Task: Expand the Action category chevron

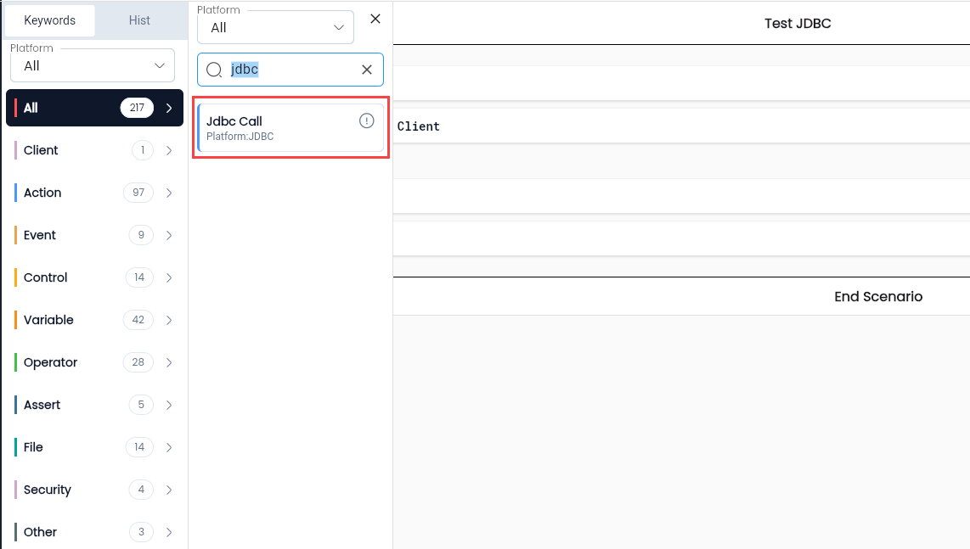Action: click(169, 193)
